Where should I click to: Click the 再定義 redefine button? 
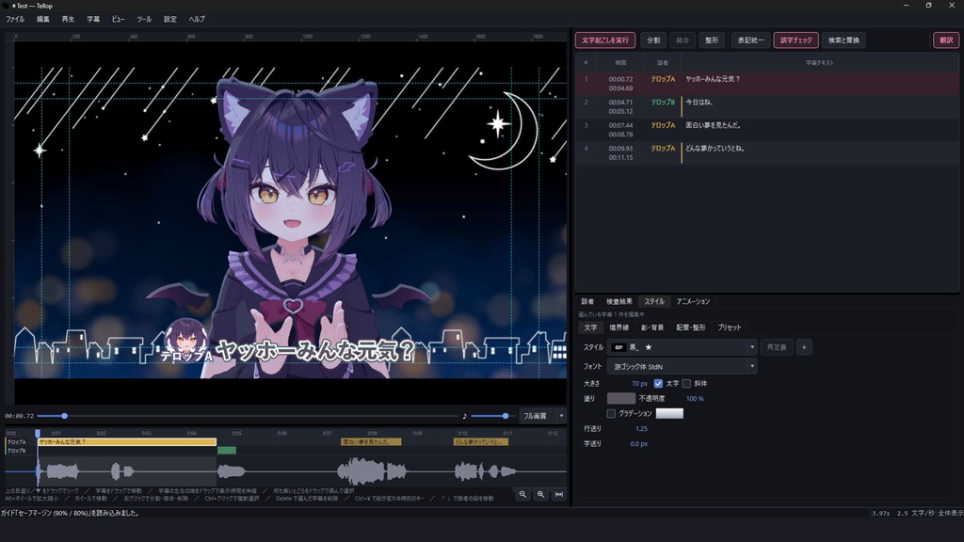[x=777, y=347]
